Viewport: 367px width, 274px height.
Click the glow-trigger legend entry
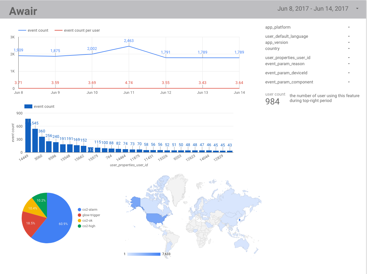[x=89, y=215]
